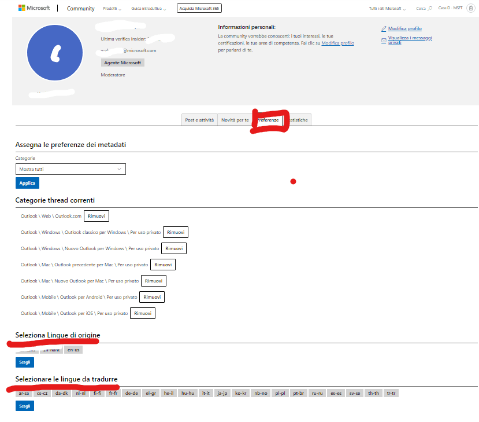479x422 pixels.
Task: Click the fr-fr language tag
Action: (x=113, y=393)
